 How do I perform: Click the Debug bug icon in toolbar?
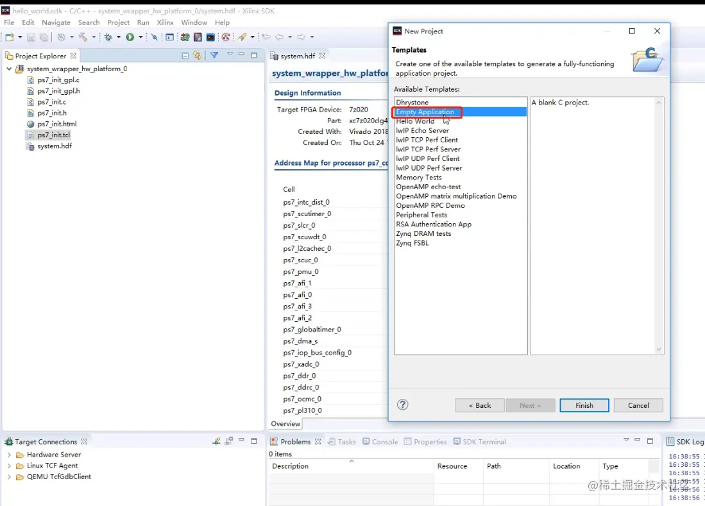pos(108,37)
